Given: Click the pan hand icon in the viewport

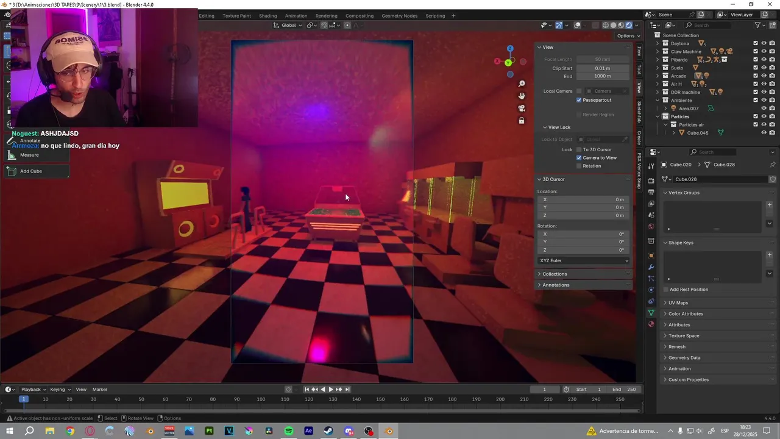Looking at the screenshot, I should 522,96.
